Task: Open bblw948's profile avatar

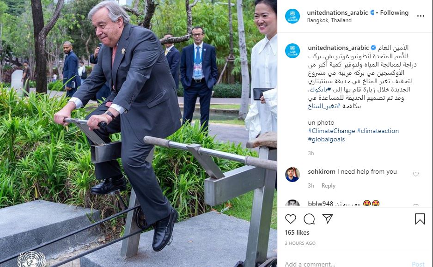Action: point(293,203)
